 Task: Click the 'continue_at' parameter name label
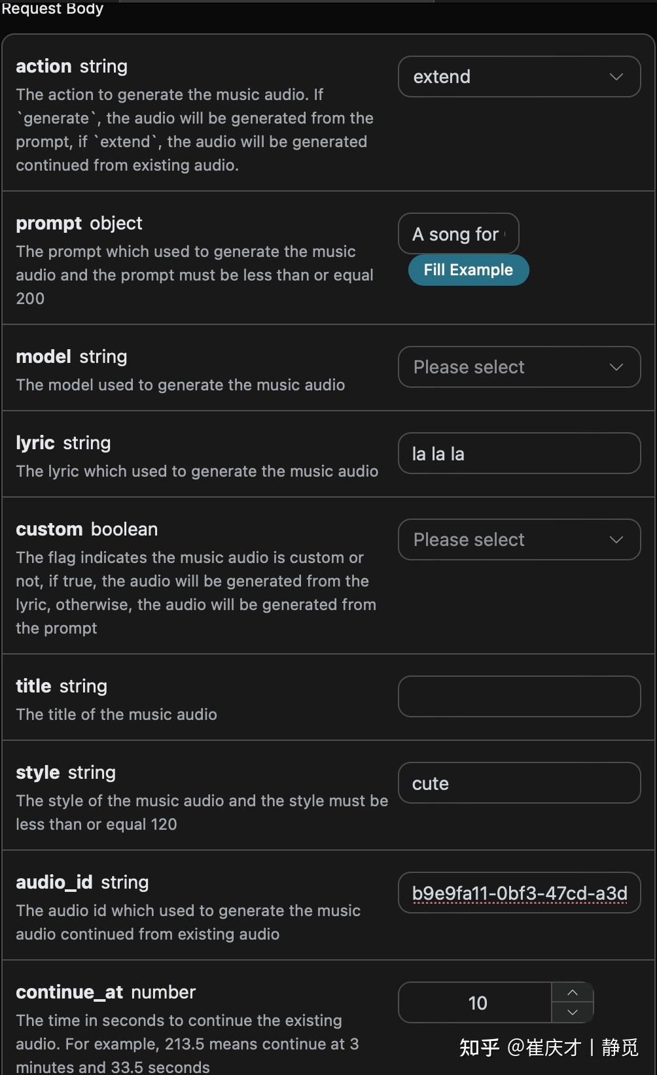click(69, 992)
